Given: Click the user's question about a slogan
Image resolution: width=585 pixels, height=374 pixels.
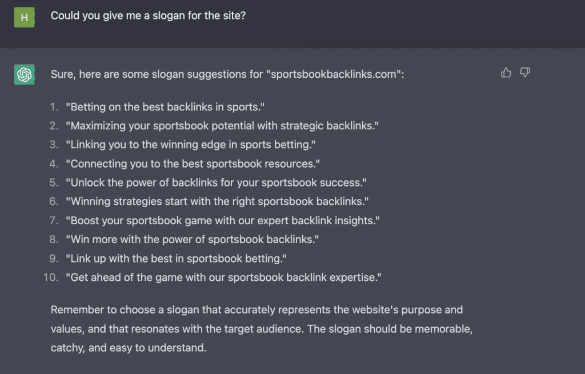Looking at the screenshot, I should [x=148, y=16].
